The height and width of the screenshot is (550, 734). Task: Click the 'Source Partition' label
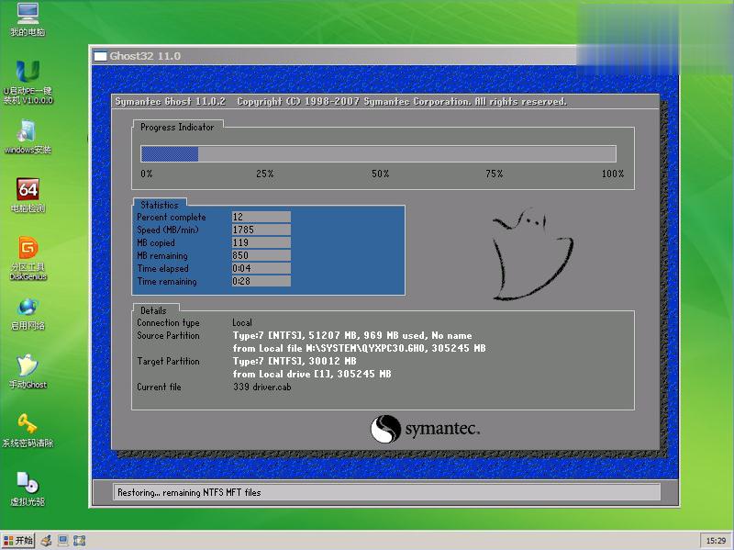[168, 335]
